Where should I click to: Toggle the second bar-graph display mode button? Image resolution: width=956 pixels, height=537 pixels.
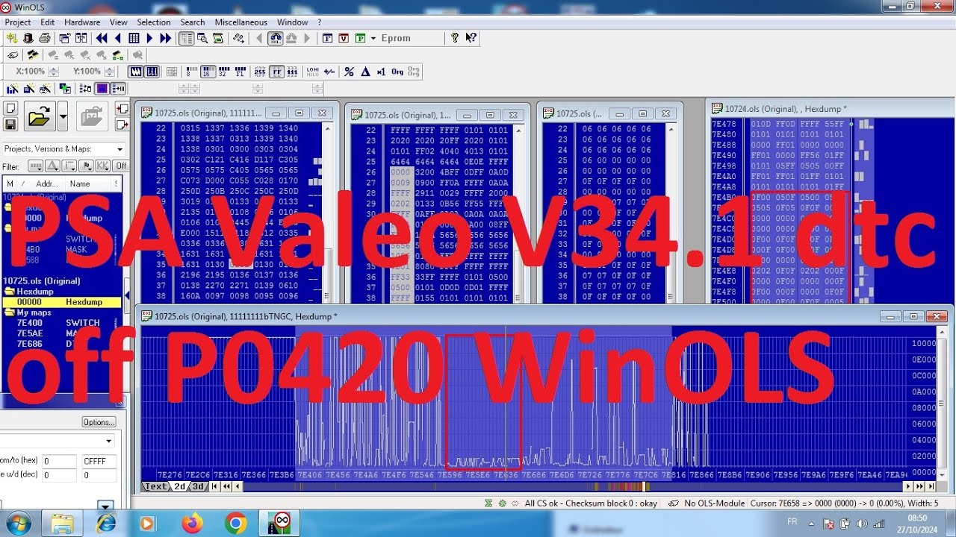click(152, 72)
